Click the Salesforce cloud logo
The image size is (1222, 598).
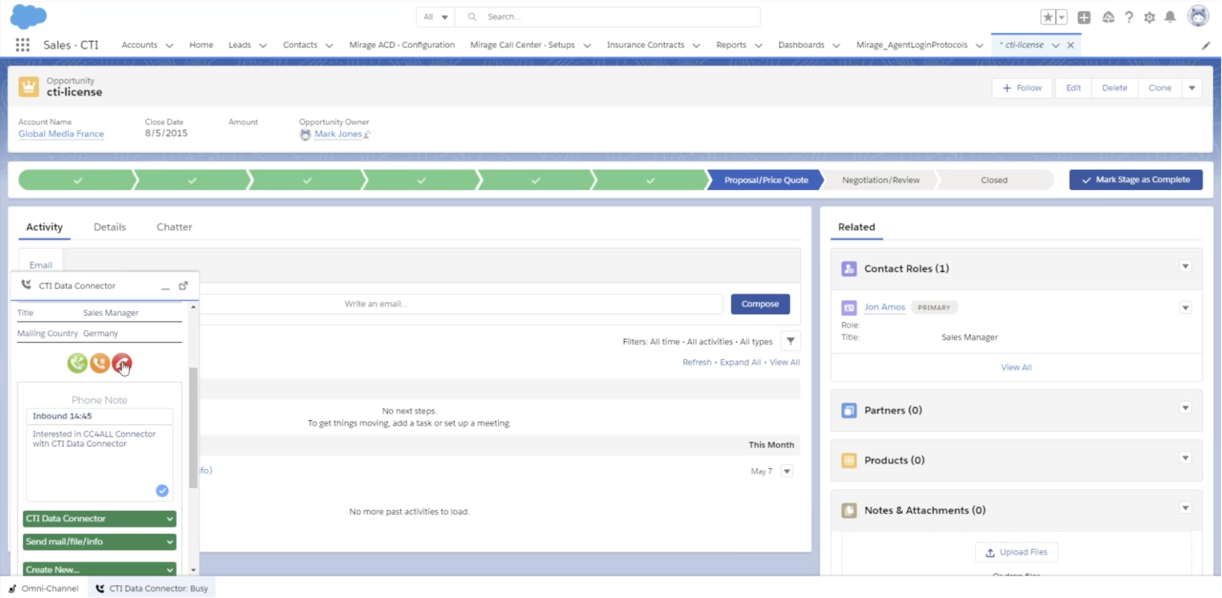tap(28, 16)
